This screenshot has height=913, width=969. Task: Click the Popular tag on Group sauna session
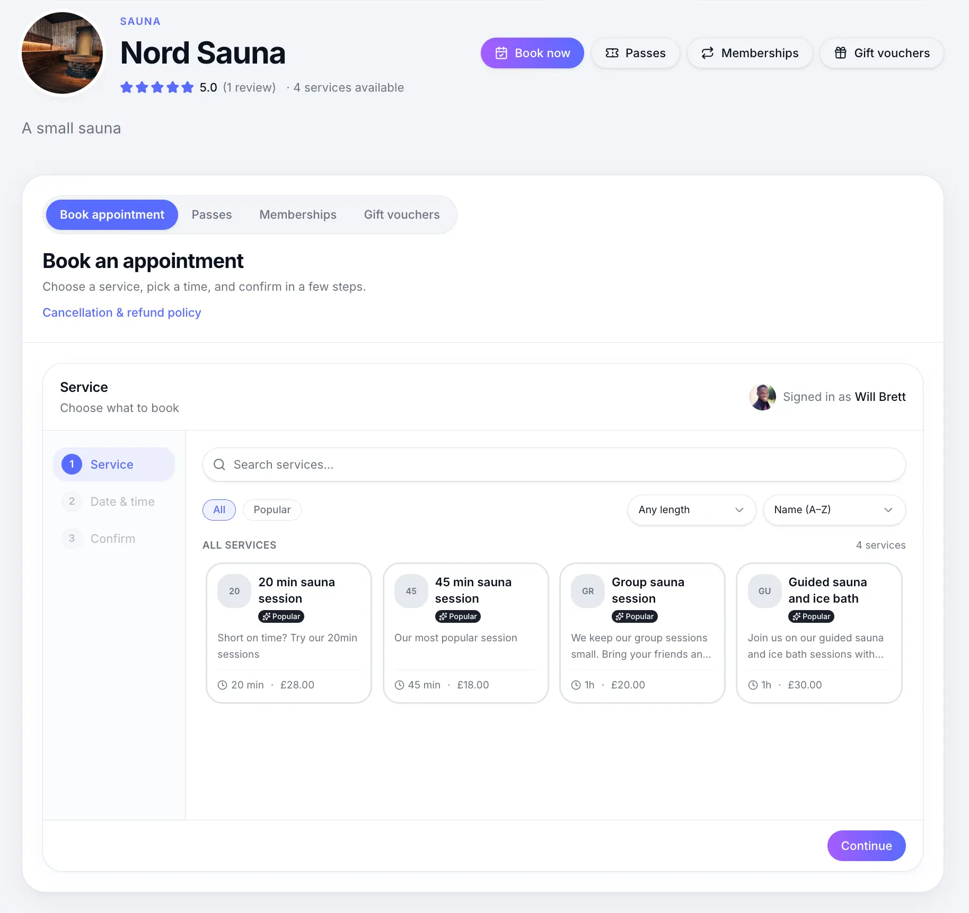point(635,616)
